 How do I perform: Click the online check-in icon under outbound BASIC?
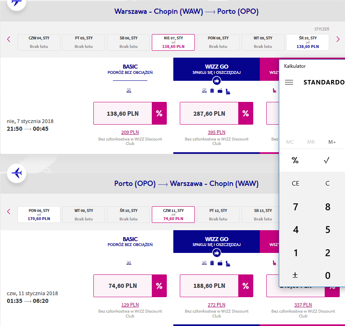[129, 91]
